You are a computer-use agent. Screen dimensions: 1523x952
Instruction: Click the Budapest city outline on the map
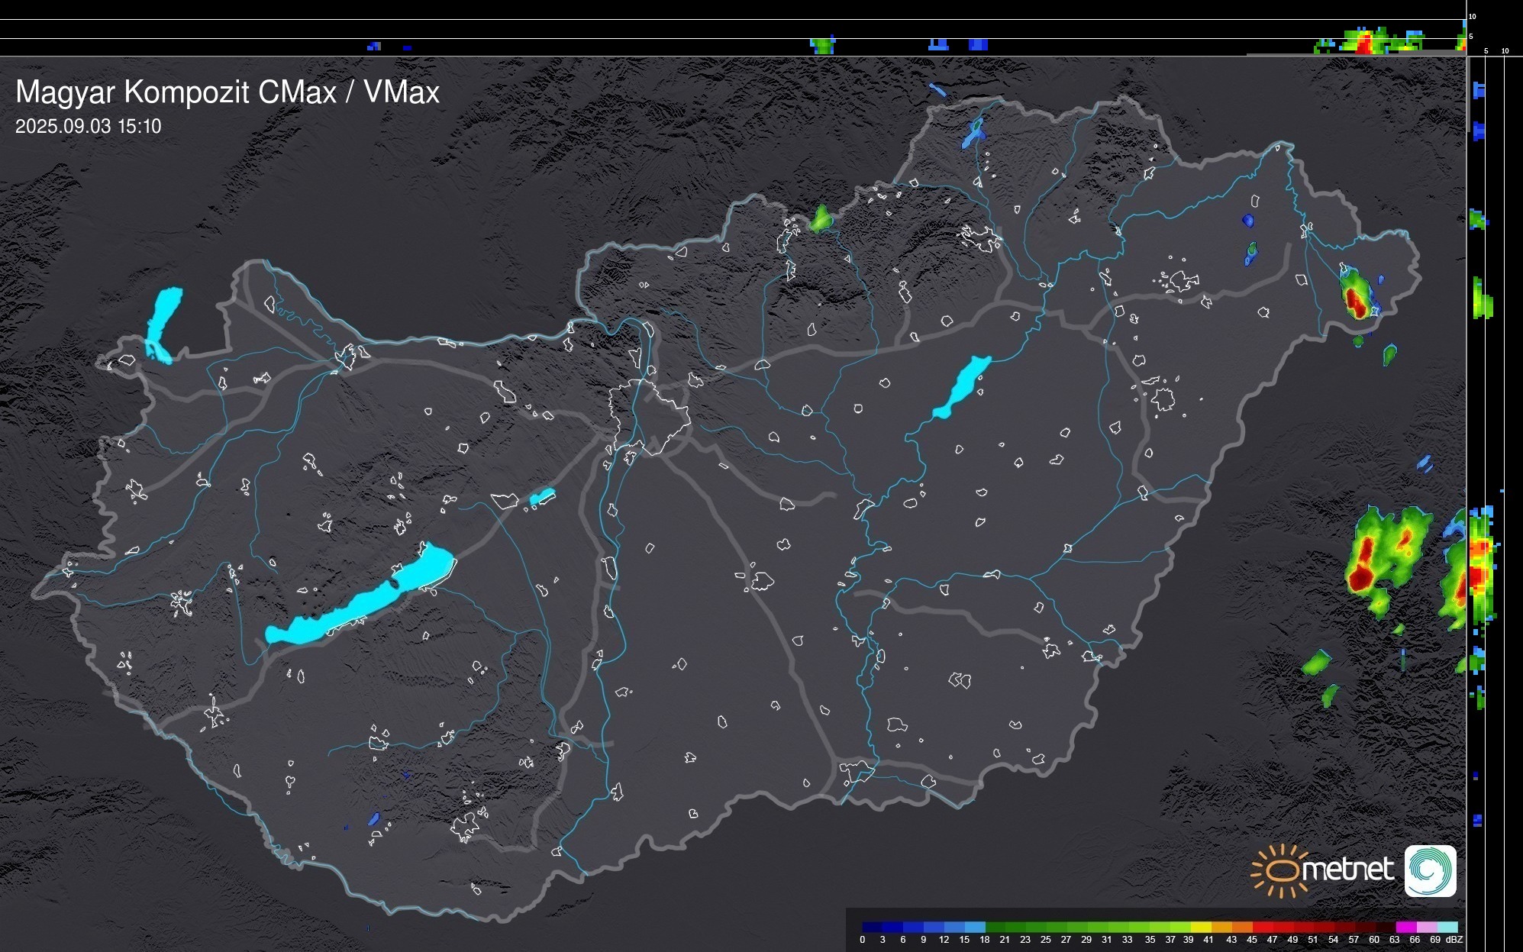point(650,416)
